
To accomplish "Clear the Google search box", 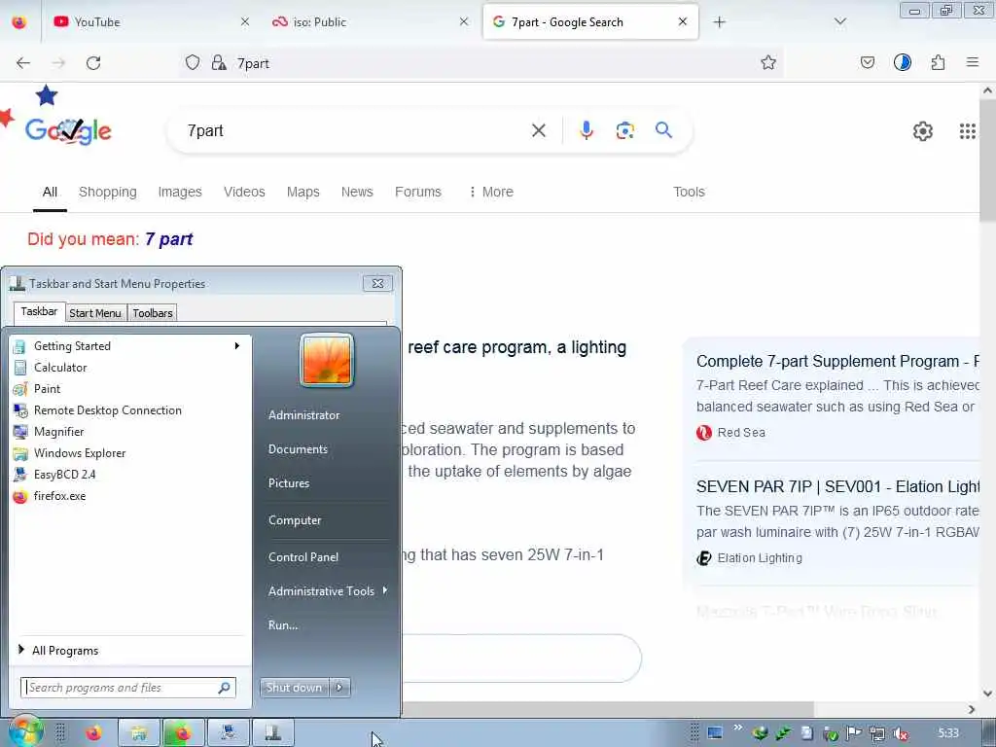I will click(x=539, y=131).
